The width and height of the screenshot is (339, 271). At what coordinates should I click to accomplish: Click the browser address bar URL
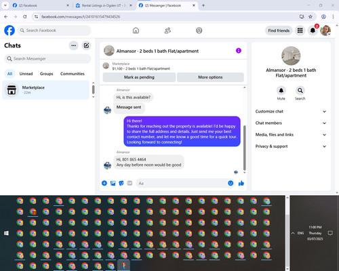click(x=81, y=17)
